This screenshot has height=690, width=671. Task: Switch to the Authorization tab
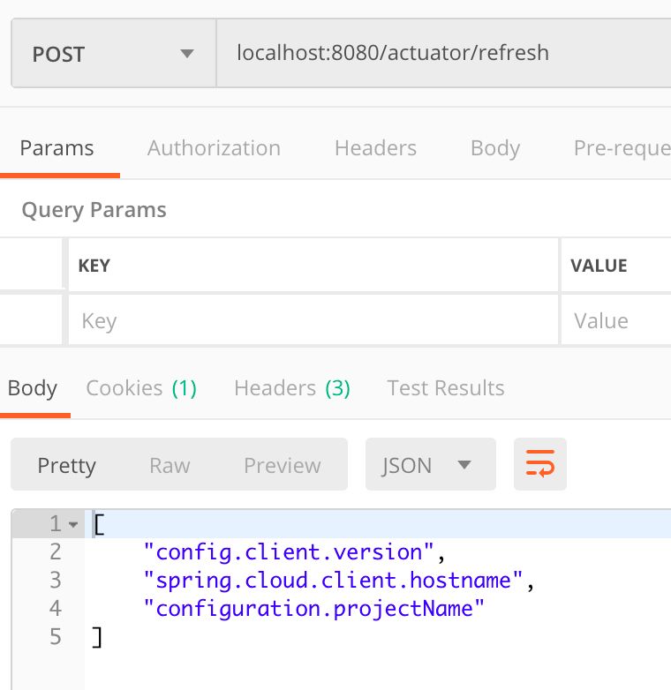point(214,148)
